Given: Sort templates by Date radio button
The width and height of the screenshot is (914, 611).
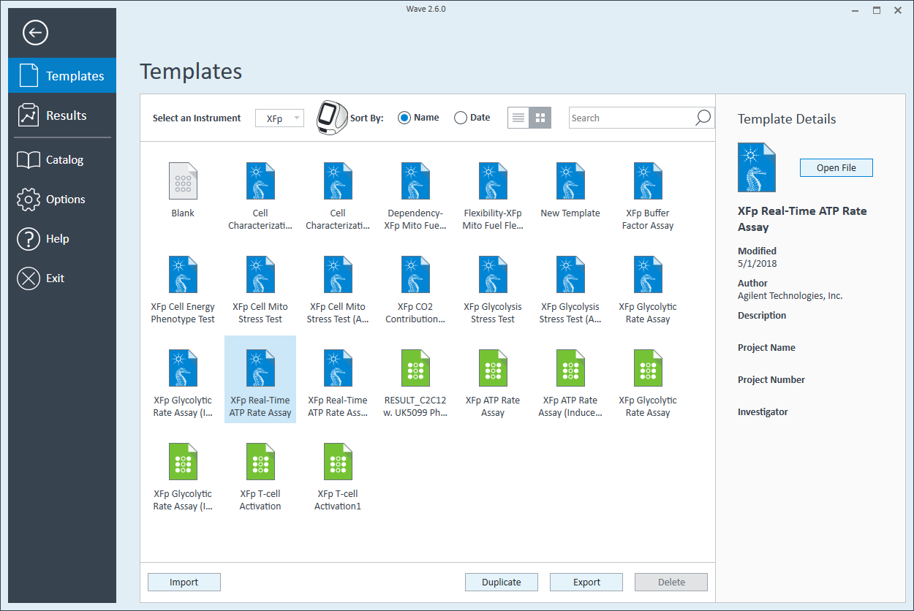Looking at the screenshot, I should click(x=461, y=118).
